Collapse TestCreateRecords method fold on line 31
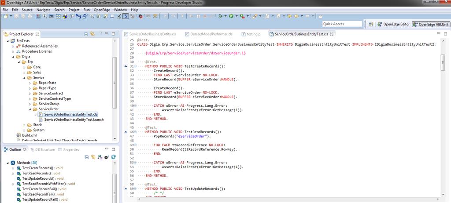This screenshot has height=203, width=451. click(x=135, y=66)
